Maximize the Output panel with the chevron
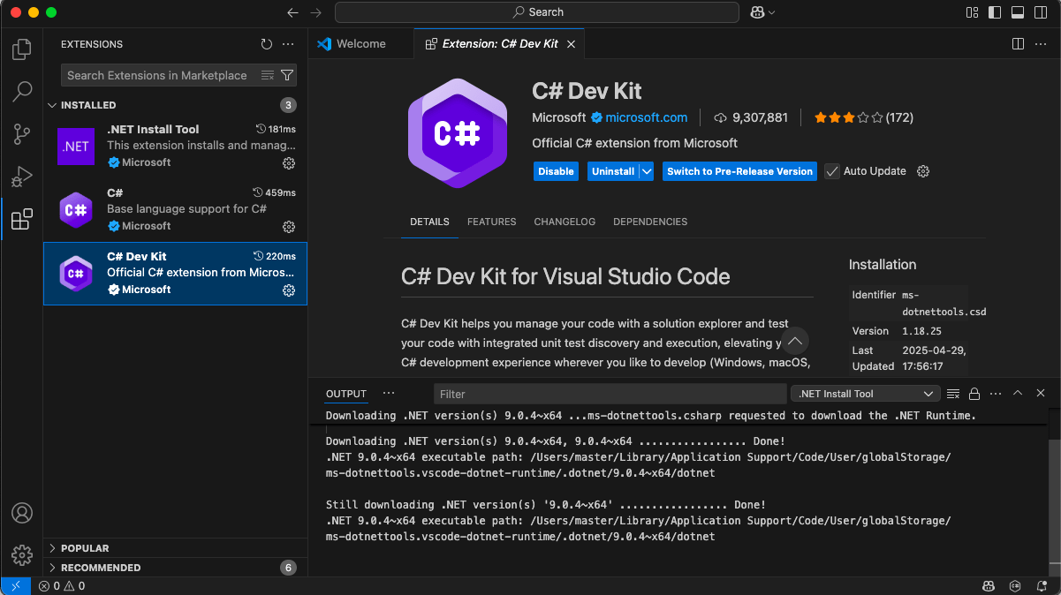This screenshot has width=1061, height=595. (x=1017, y=393)
